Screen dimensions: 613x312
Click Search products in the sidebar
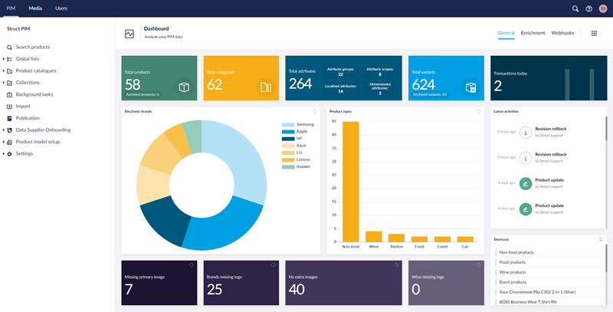click(32, 48)
